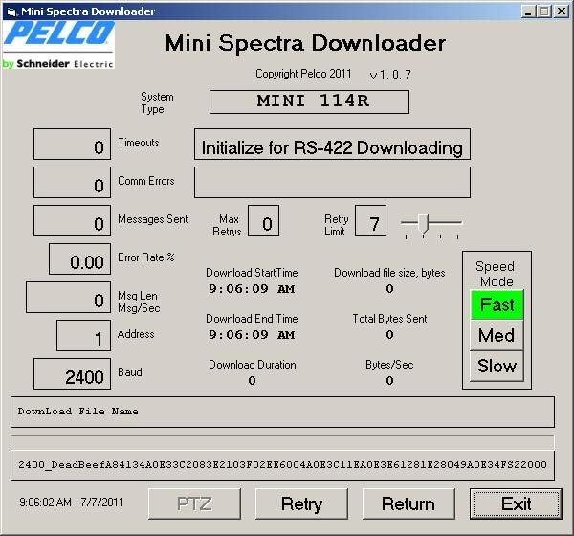Click the Initialize for RS-422 Downloading status box
This screenshot has width=574, height=536.
click(x=332, y=144)
